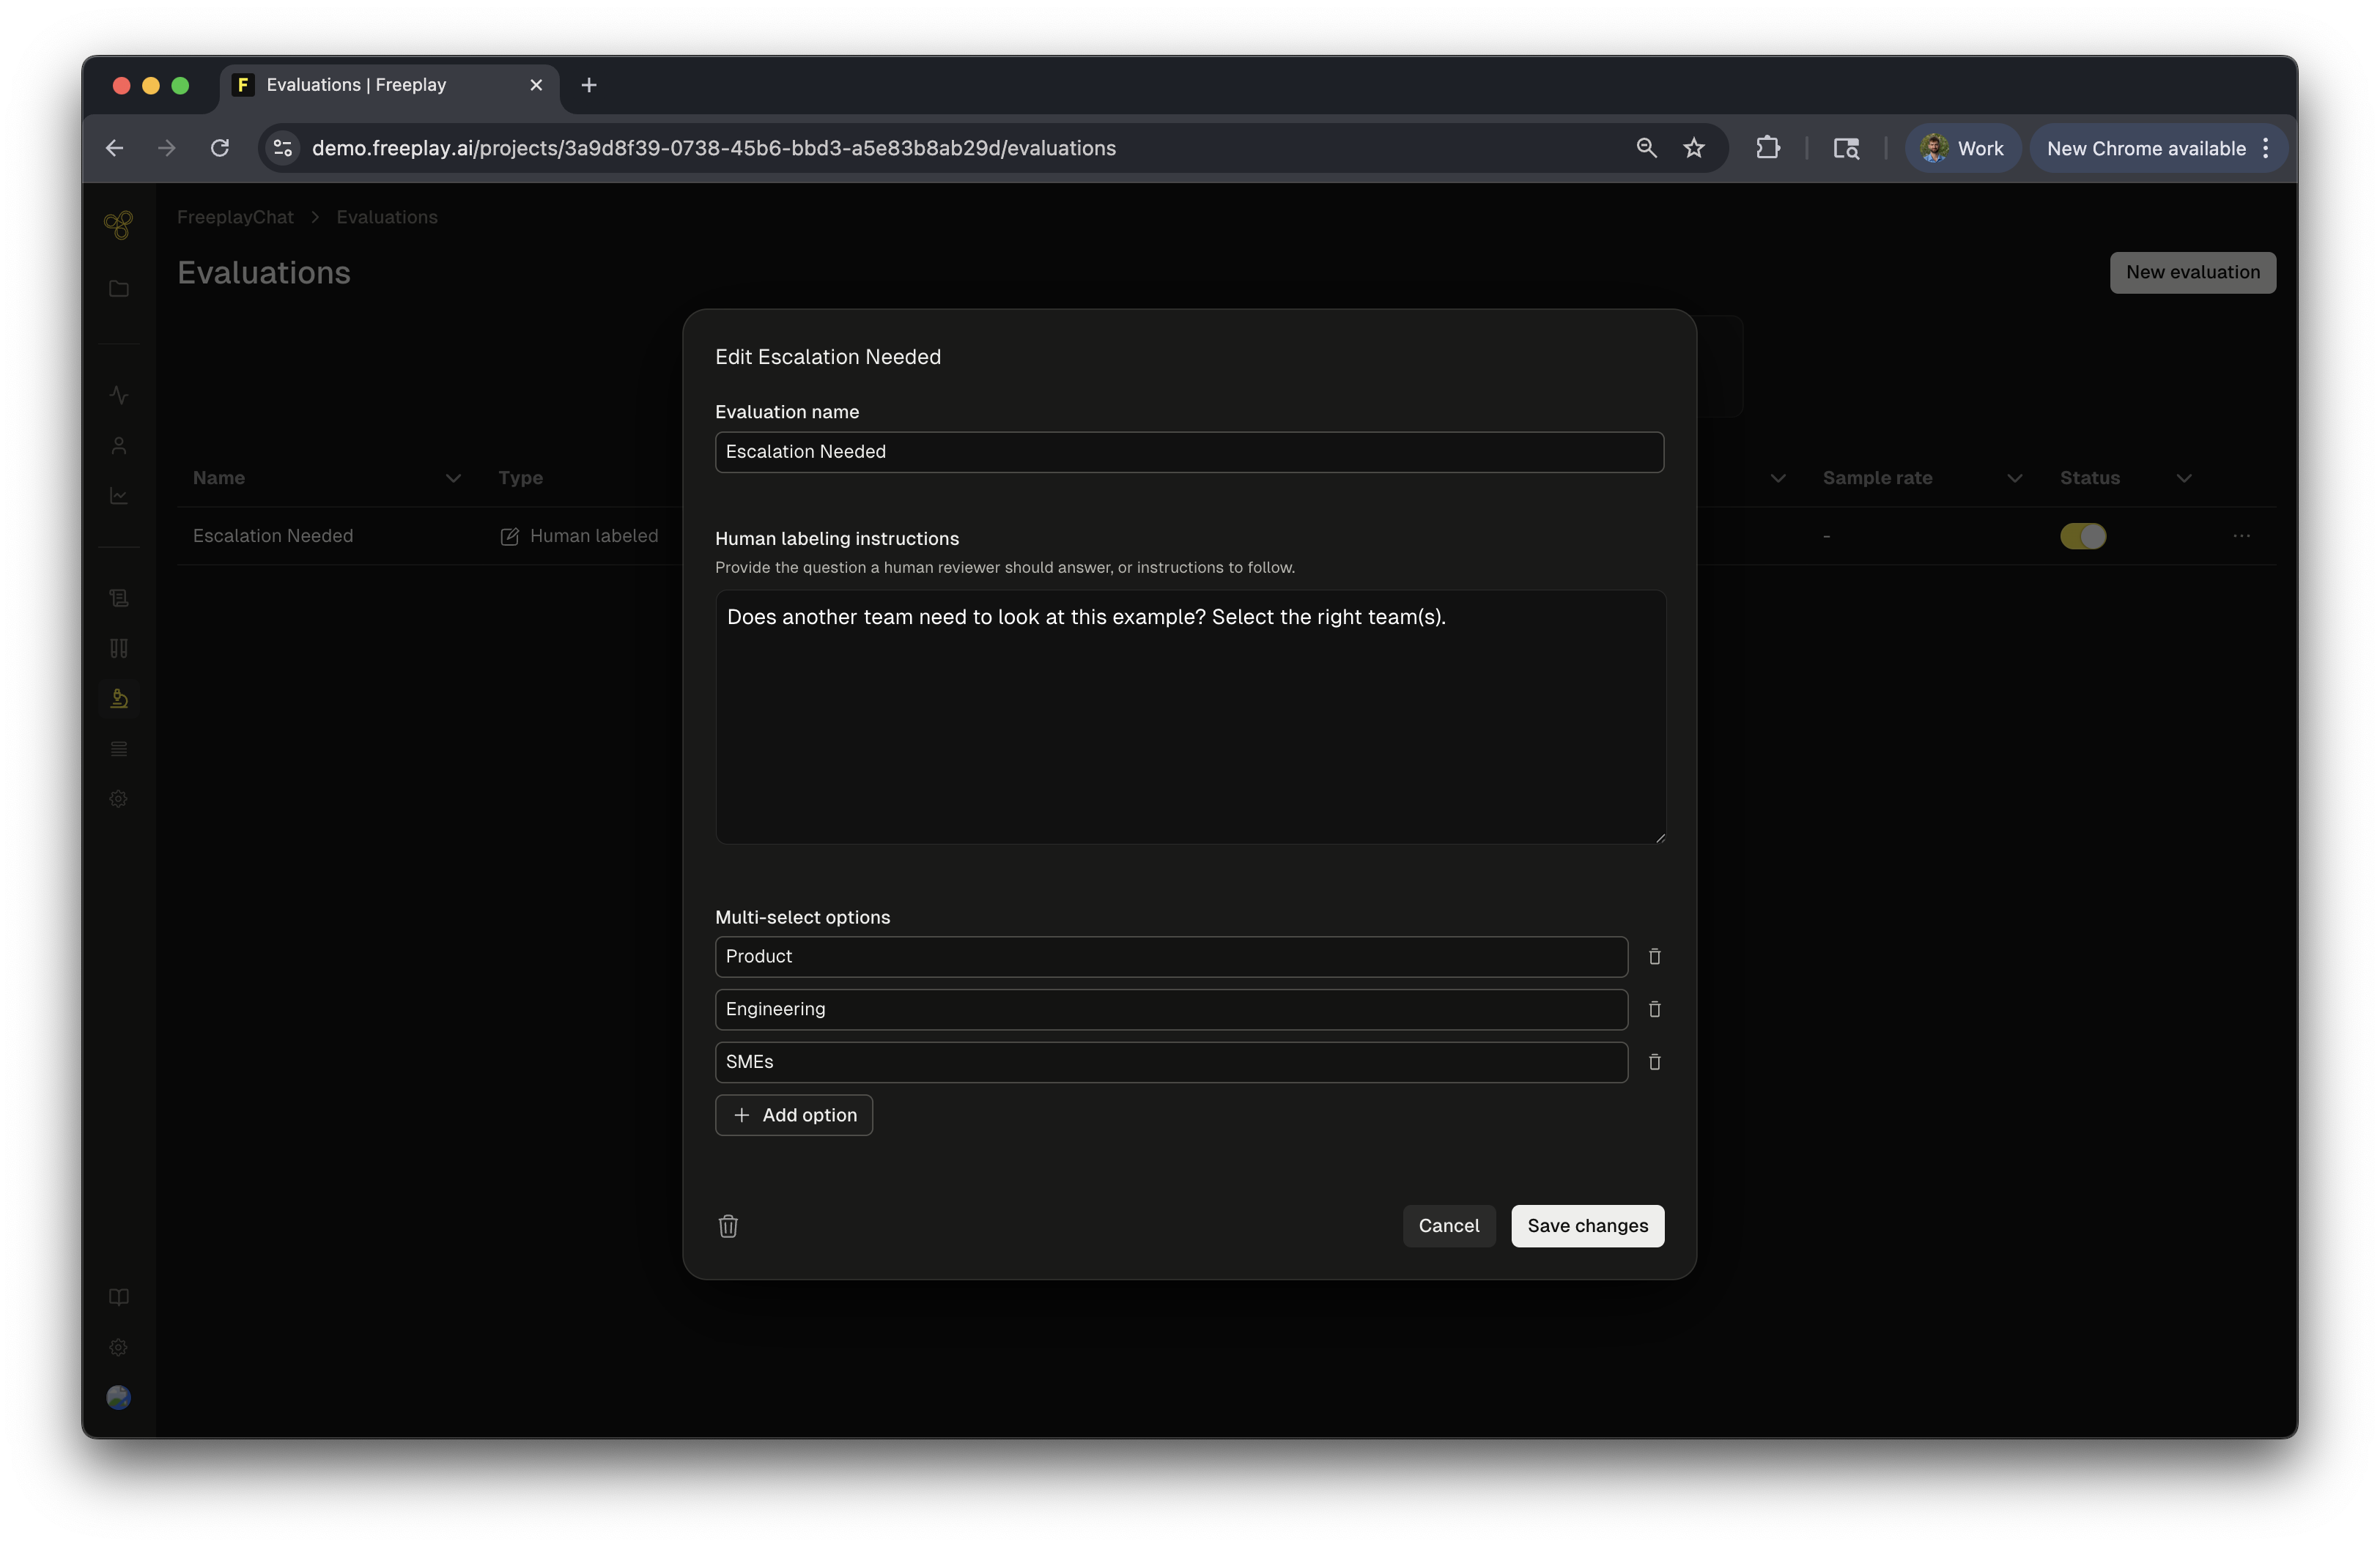Click the Cancel button
Viewport: 2380px width, 1547px height.
pyautogui.click(x=1448, y=1226)
